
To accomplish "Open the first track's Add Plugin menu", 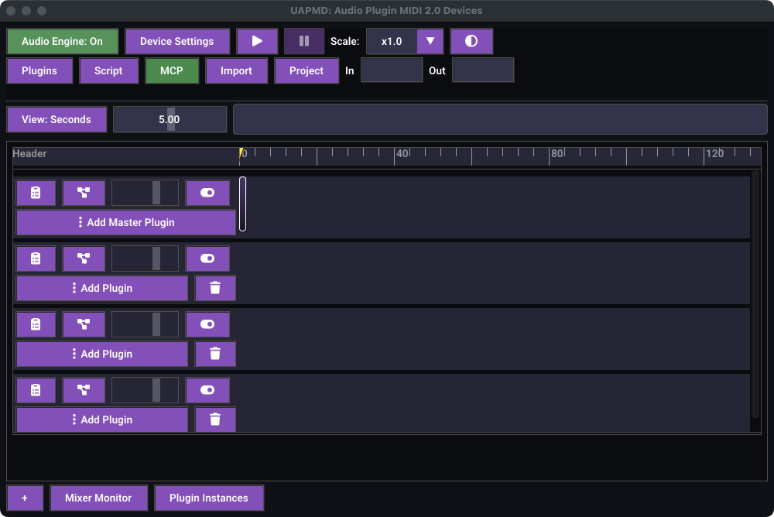I will (x=102, y=288).
